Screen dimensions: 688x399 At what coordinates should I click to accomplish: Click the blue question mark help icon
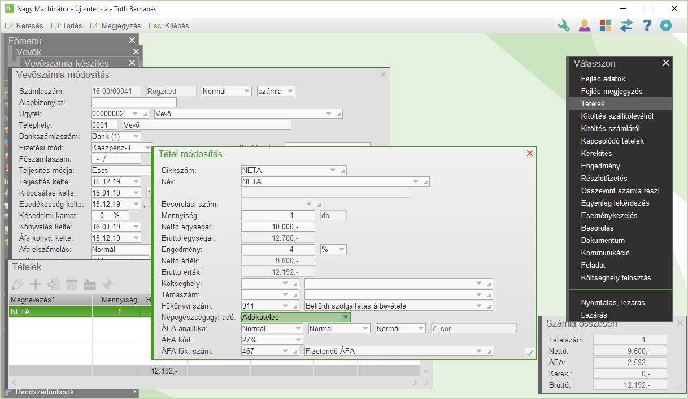click(x=647, y=25)
